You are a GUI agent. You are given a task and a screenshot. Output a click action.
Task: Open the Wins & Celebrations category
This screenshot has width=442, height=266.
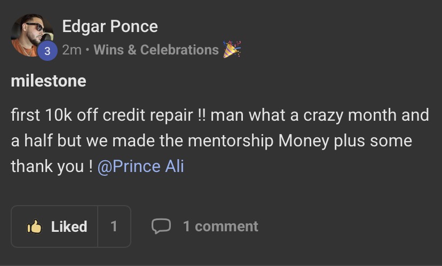coord(156,50)
